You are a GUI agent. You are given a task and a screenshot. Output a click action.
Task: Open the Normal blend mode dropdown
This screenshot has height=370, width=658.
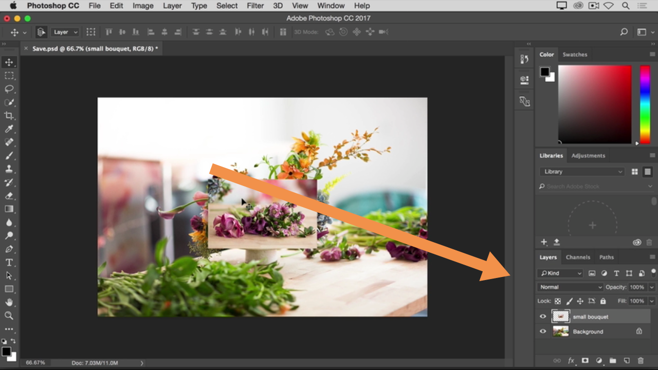tap(570, 287)
